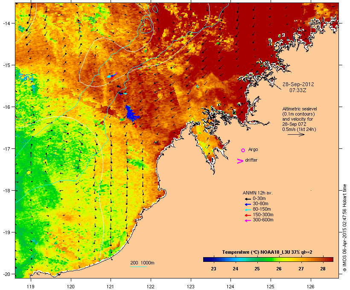Click the 123 longitude axis label
The width and height of the screenshot is (350, 290).
coord(191,287)
